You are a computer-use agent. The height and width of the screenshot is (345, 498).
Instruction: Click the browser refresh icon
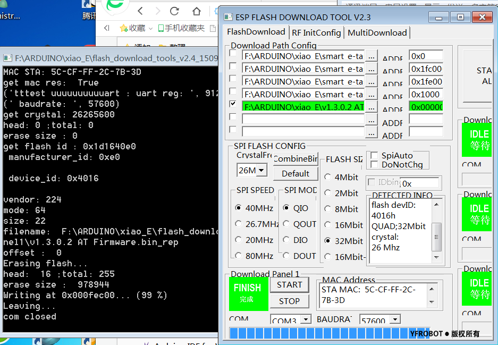[x=175, y=11]
